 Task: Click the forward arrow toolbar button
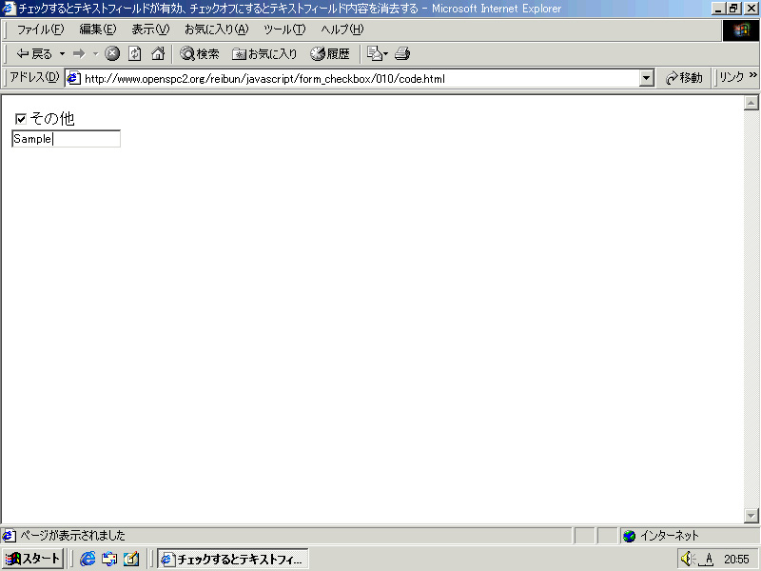(79, 54)
